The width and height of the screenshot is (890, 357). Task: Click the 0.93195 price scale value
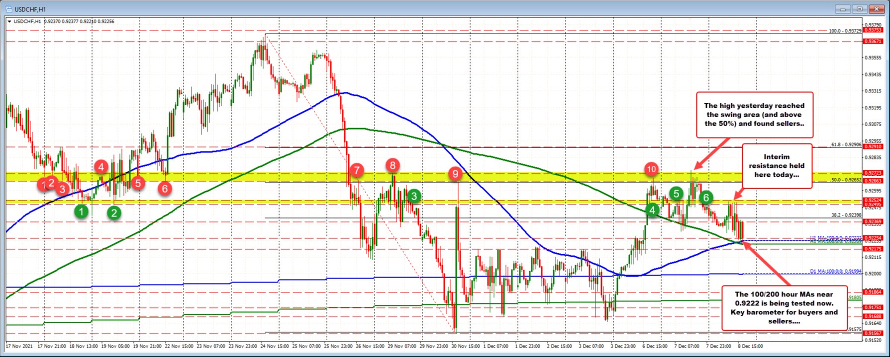pyautogui.click(x=873, y=108)
